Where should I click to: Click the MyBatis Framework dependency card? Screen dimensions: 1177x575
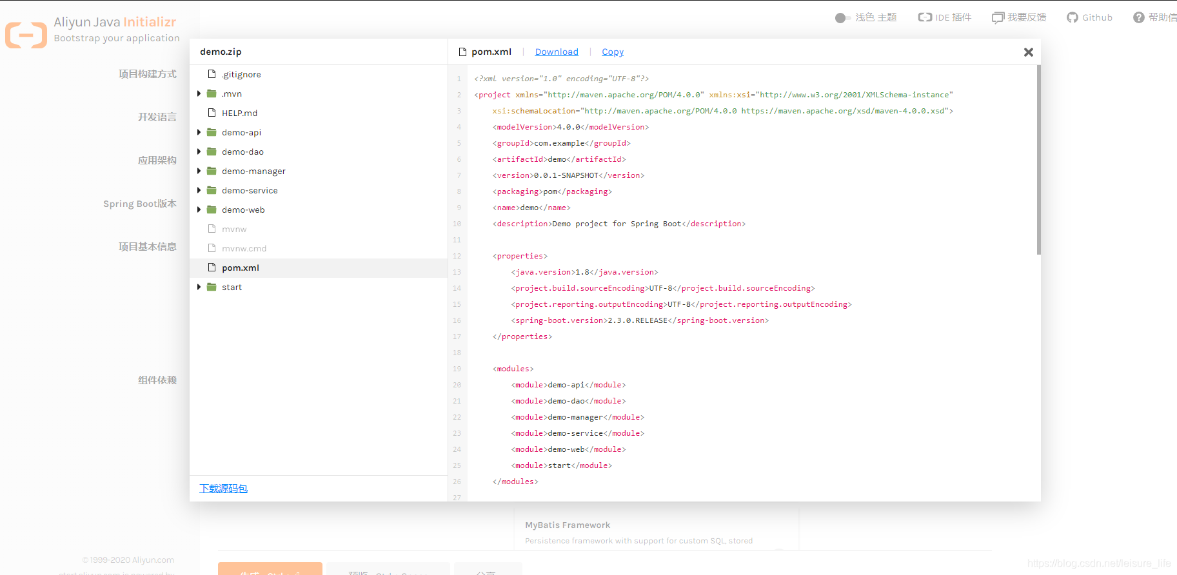657,530
